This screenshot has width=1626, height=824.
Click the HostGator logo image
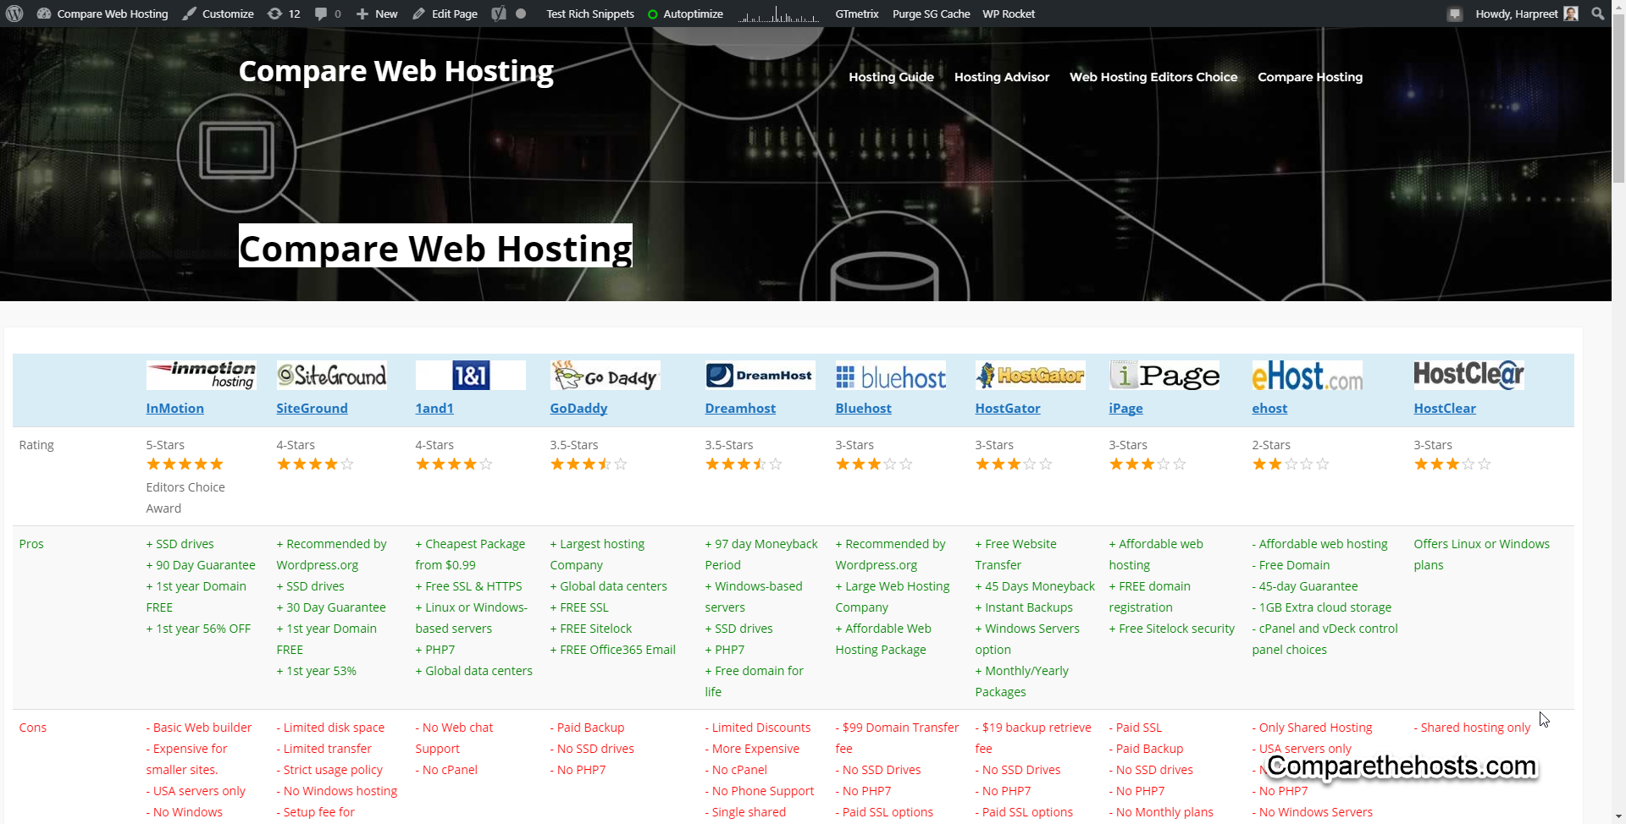click(1030, 375)
